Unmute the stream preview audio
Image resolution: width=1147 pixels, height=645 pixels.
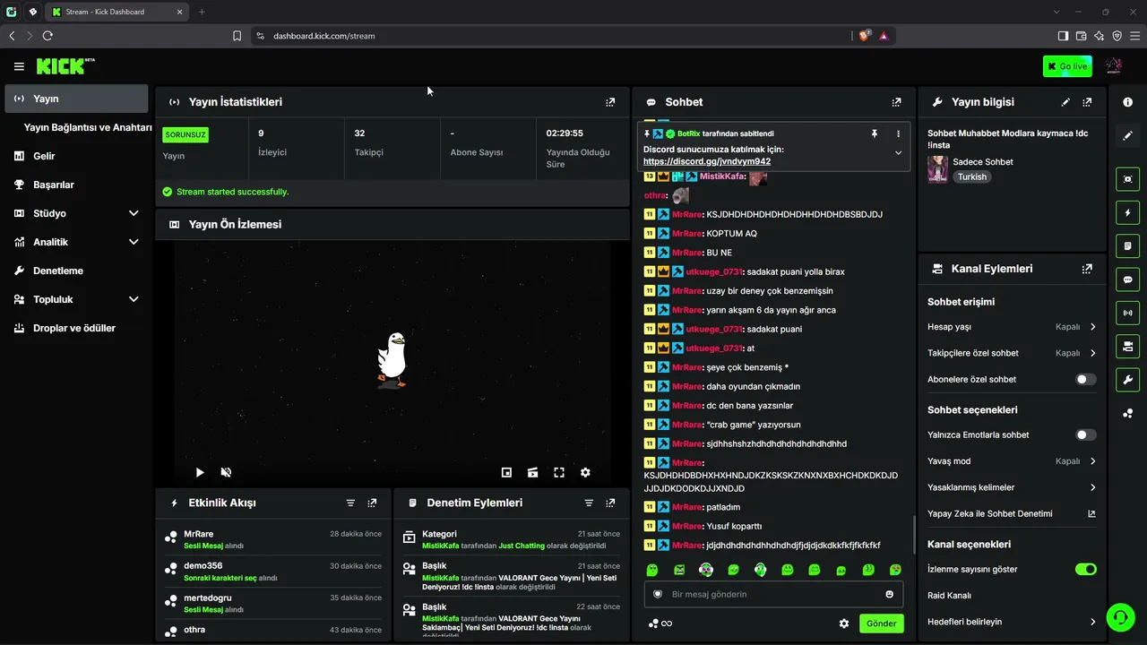(x=226, y=472)
